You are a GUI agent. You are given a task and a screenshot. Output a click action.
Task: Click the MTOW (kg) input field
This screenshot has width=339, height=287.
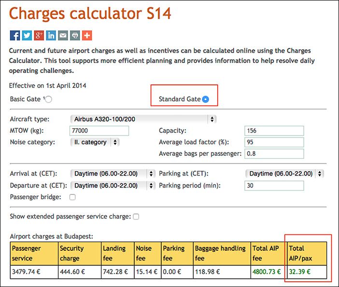(x=99, y=131)
